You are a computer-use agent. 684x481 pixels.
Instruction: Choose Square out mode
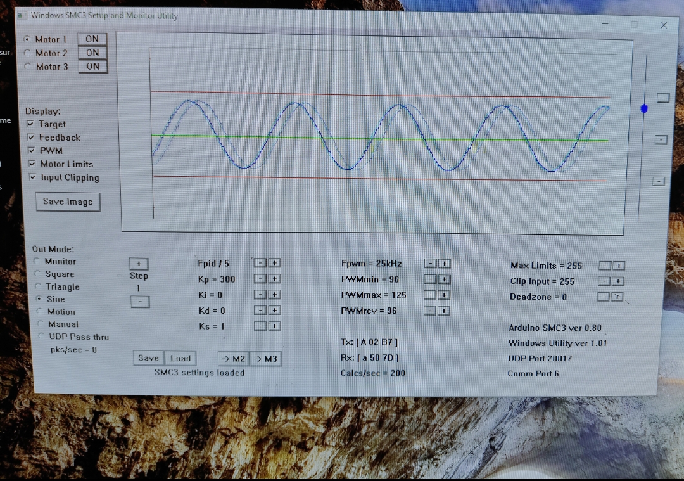click(37, 274)
